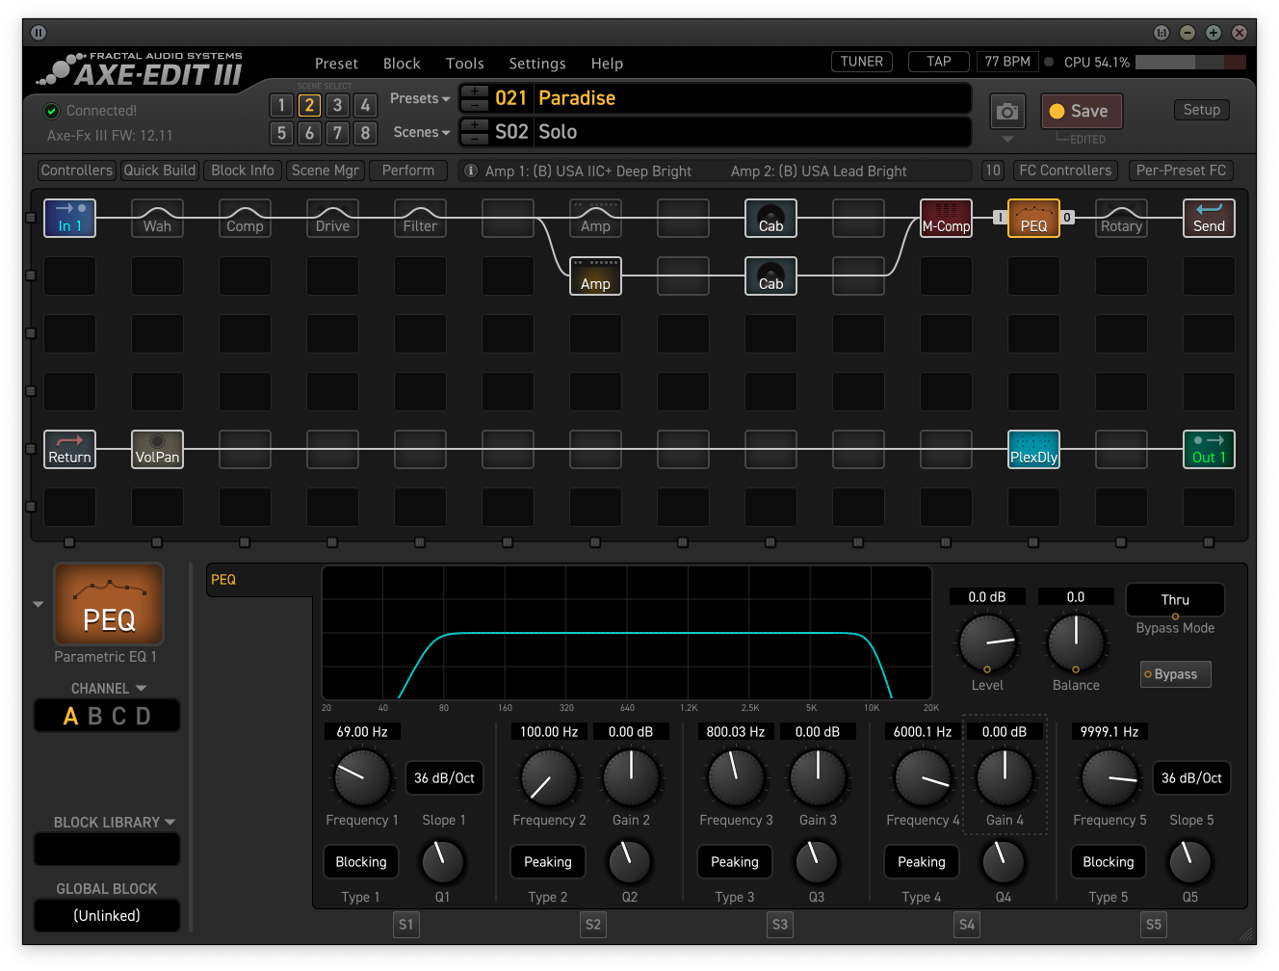
Task: Change Slope 5 36 dB/Oct selector
Action: (1191, 777)
